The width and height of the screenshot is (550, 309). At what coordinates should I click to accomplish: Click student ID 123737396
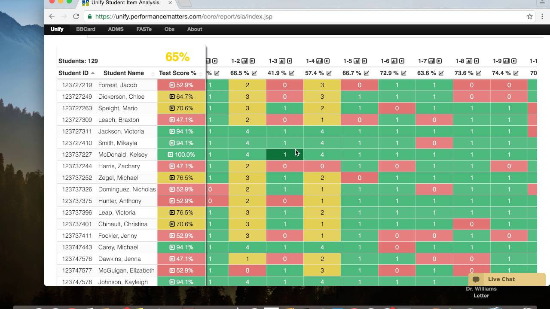tap(77, 212)
